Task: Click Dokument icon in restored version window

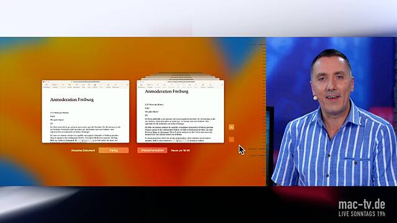Action: (x=210, y=85)
